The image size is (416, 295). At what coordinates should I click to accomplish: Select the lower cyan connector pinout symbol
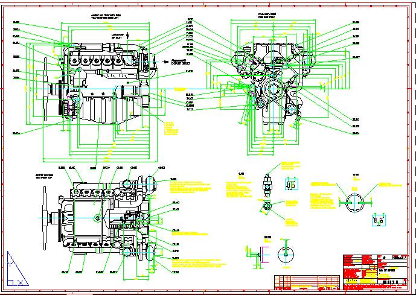point(379,221)
